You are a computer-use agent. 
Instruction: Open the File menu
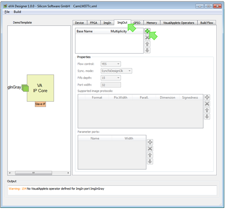(7, 12)
